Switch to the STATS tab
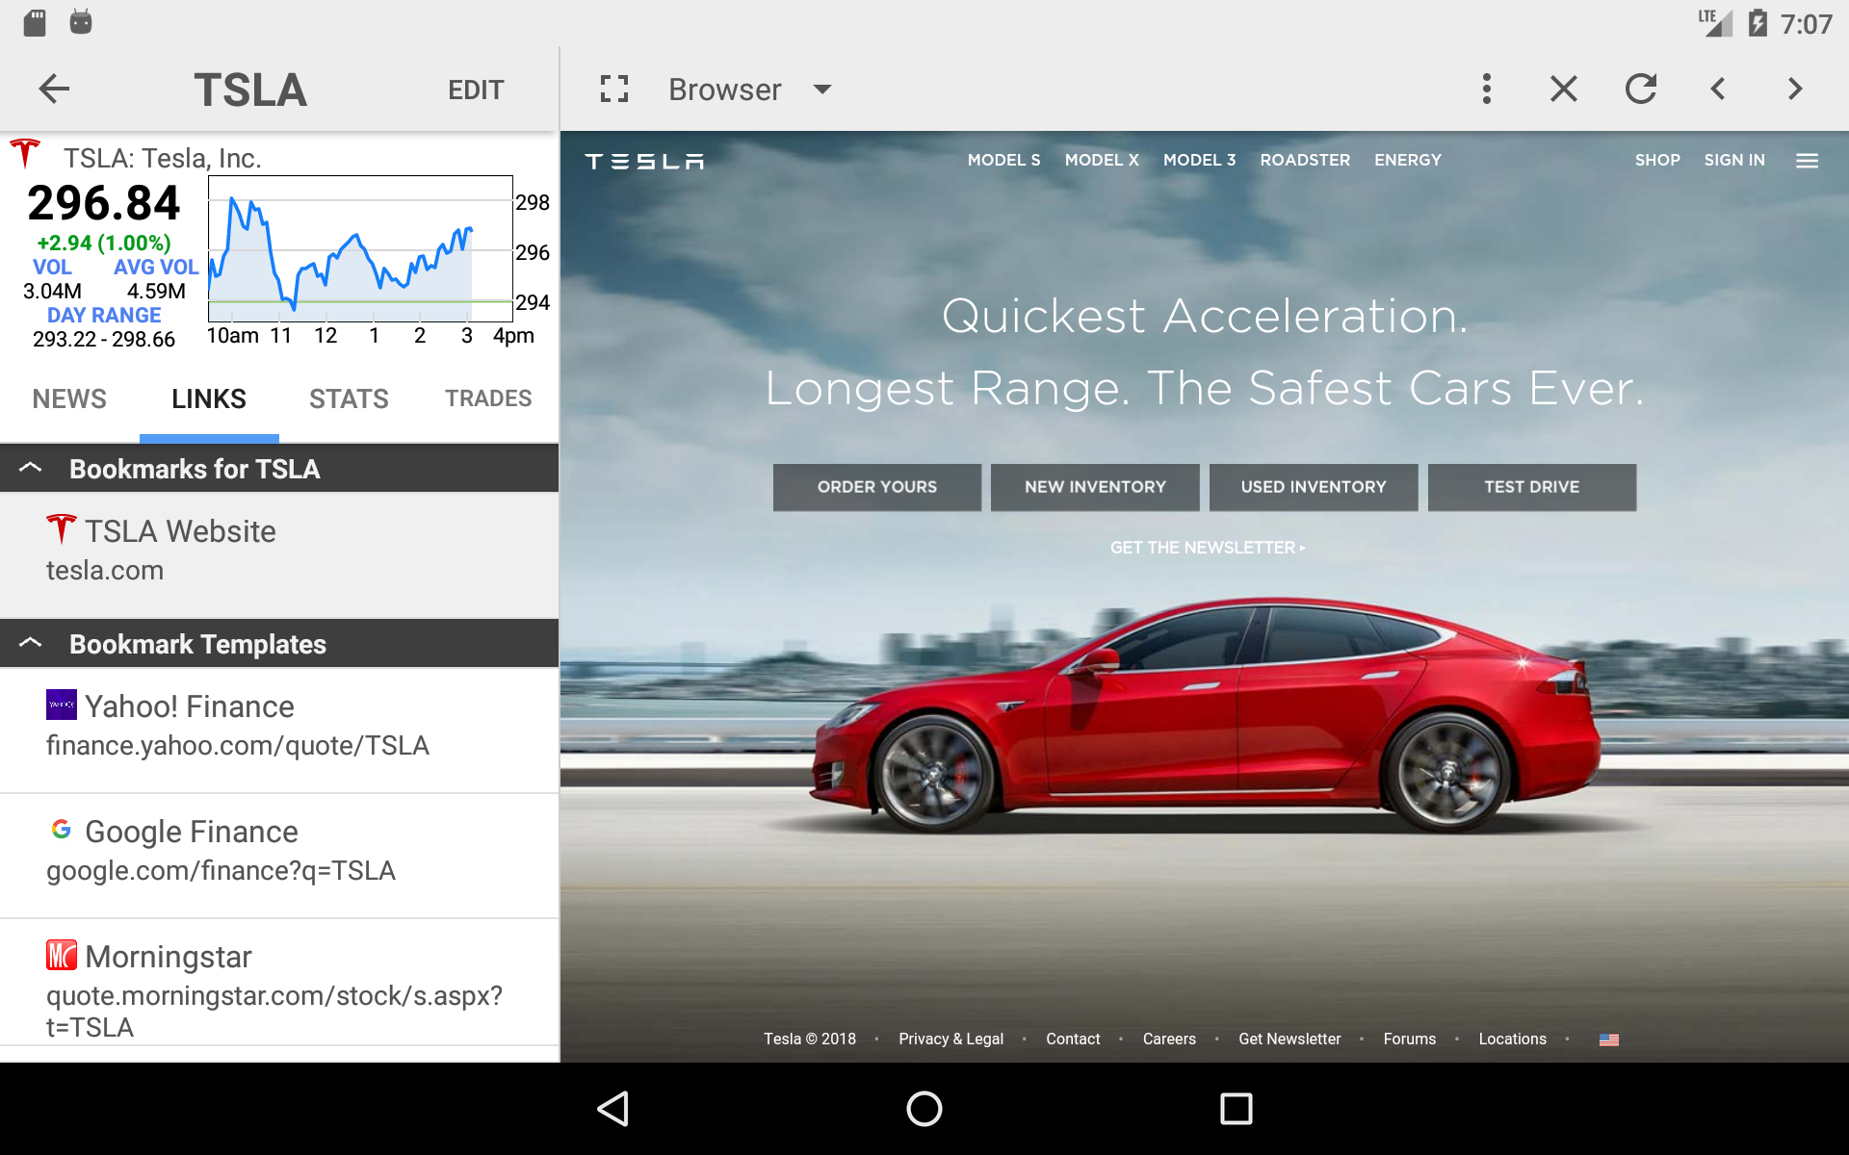The width and height of the screenshot is (1849, 1155). coord(349,398)
